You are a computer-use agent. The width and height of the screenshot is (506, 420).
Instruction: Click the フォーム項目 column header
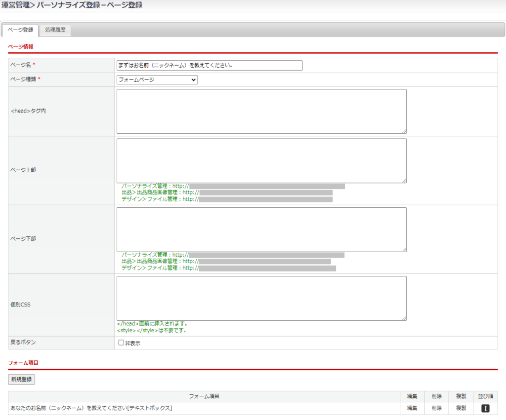(x=204, y=396)
